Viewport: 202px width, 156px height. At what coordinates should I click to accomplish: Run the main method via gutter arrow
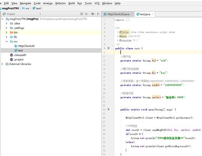tap(109, 109)
